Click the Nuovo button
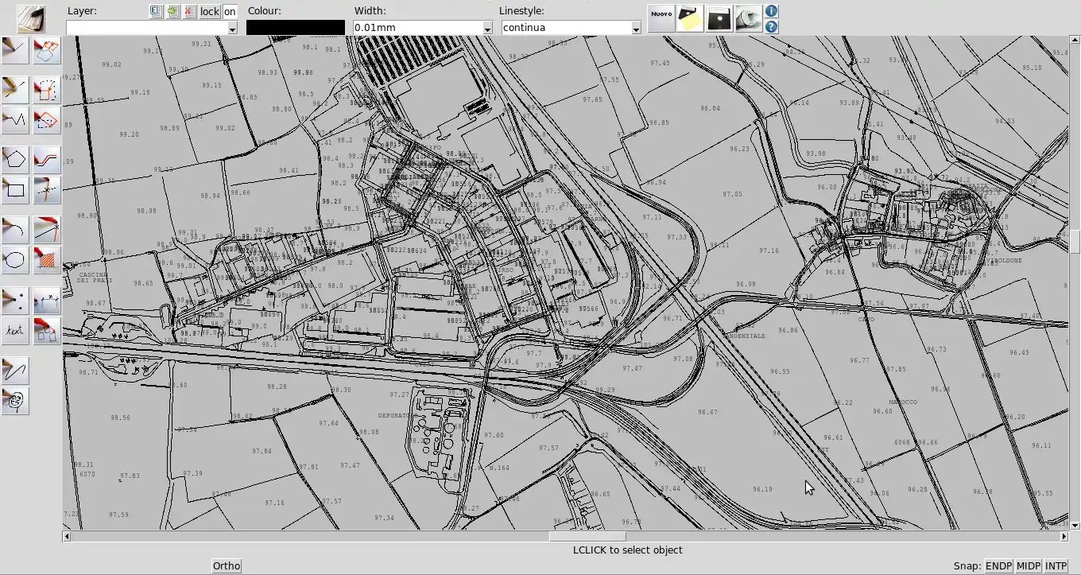 (x=661, y=18)
